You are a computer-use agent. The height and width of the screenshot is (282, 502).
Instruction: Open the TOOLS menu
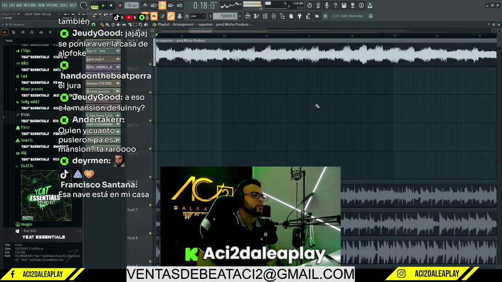[x=64, y=5]
